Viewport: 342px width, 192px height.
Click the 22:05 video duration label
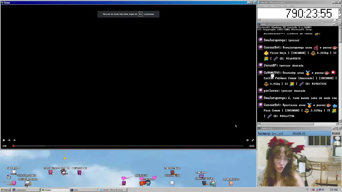pos(252,146)
